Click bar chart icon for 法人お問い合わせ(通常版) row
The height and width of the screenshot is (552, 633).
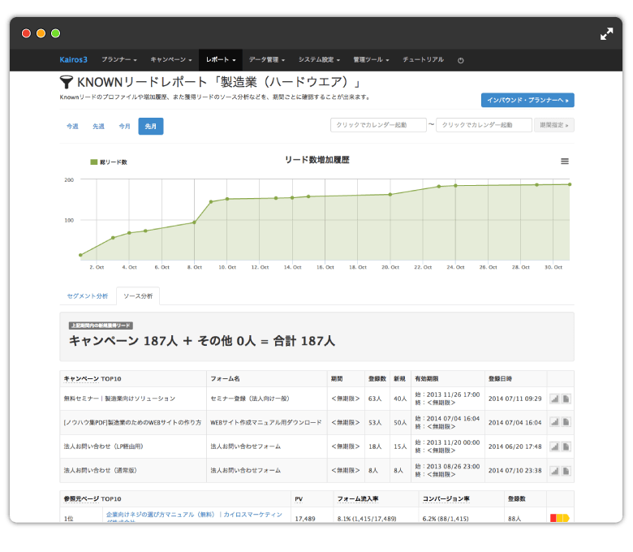pyautogui.click(x=555, y=470)
